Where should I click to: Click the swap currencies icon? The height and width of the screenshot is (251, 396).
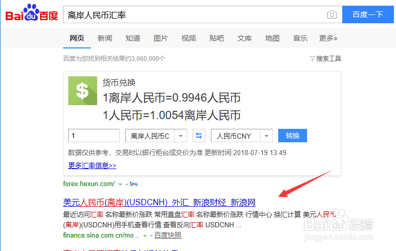pos(199,136)
